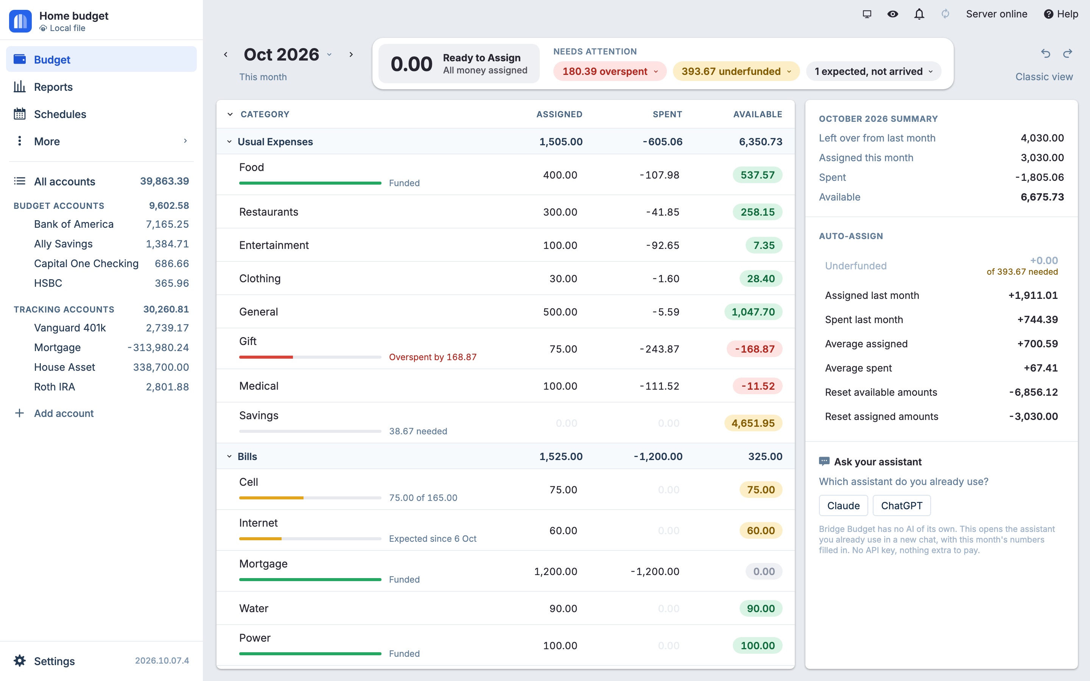
Task: Click Medical available balance -11.52
Action: pos(758,386)
